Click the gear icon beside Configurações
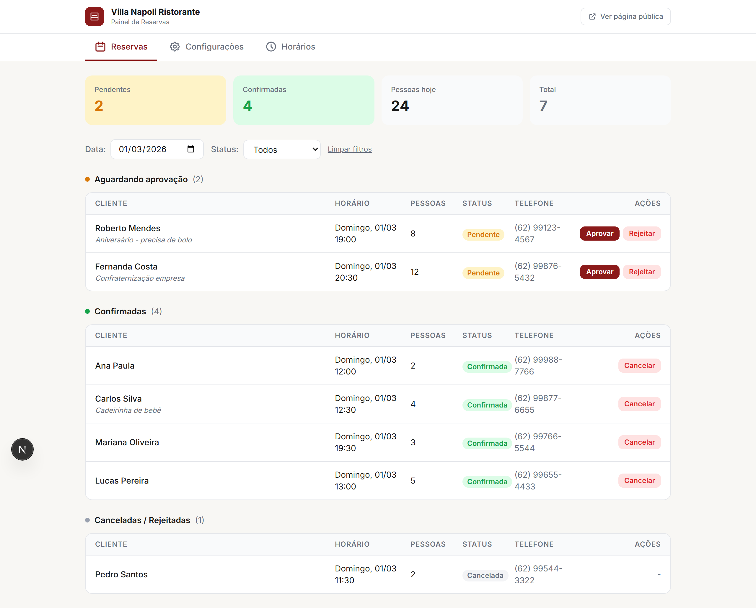 point(175,47)
